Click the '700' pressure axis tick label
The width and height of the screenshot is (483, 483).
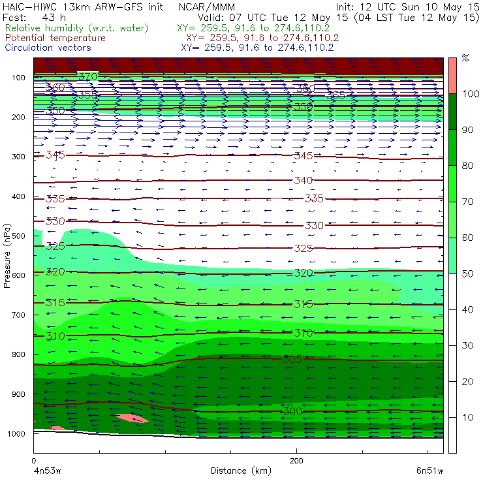[18, 315]
